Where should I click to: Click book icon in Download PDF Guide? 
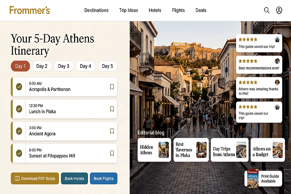click(x=17, y=178)
